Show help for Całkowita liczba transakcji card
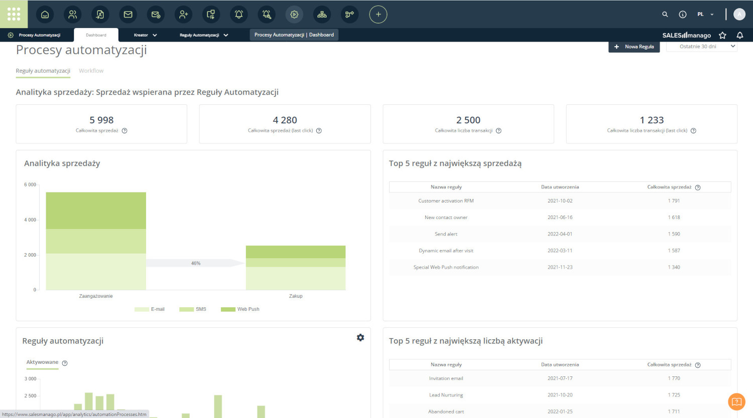This screenshot has width=753, height=418. [498, 131]
